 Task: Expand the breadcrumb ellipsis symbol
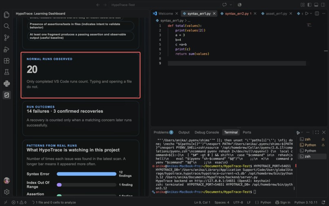click(189, 20)
